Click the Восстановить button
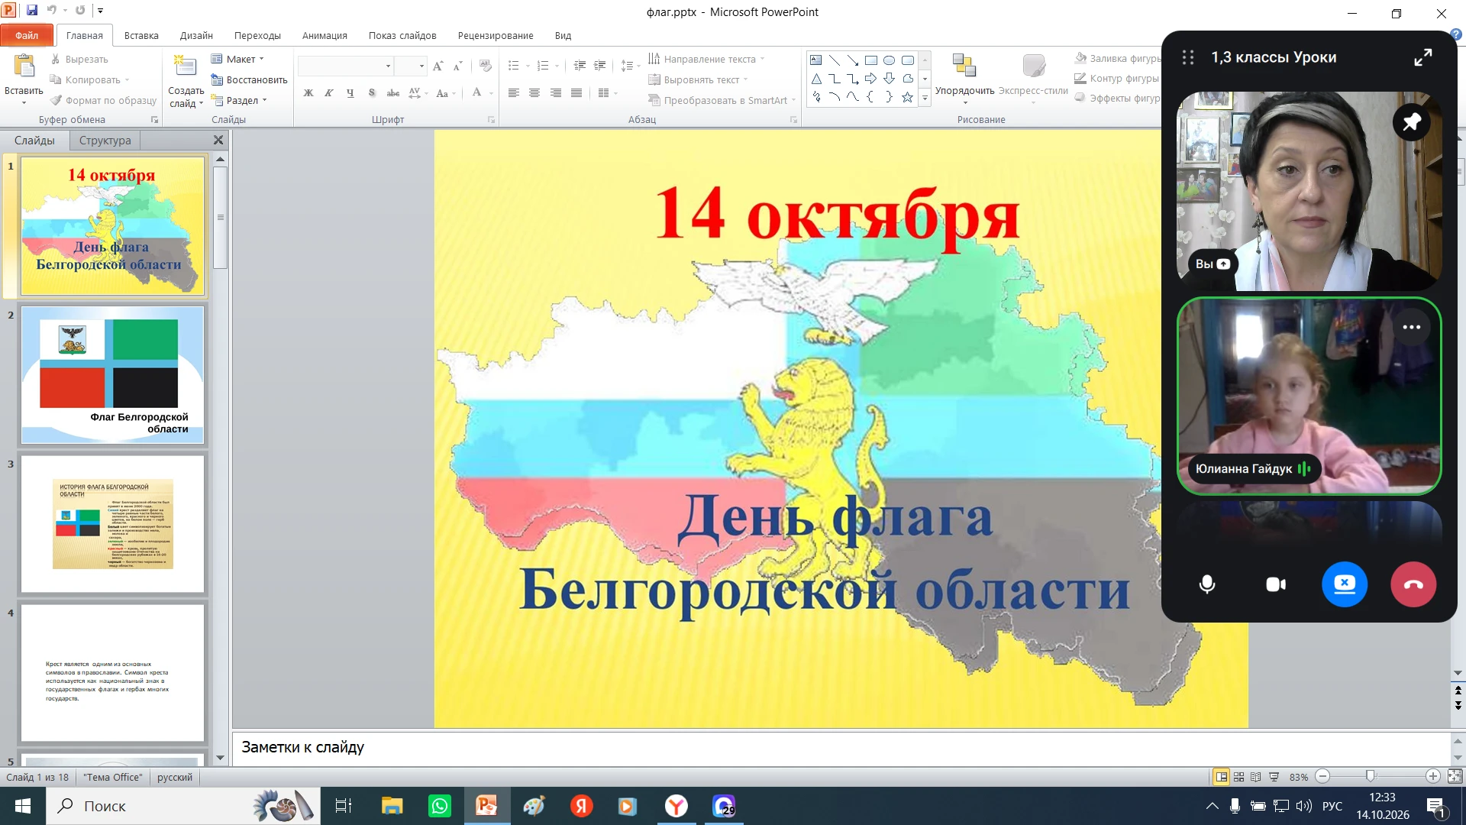The height and width of the screenshot is (825, 1466). pyautogui.click(x=249, y=79)
